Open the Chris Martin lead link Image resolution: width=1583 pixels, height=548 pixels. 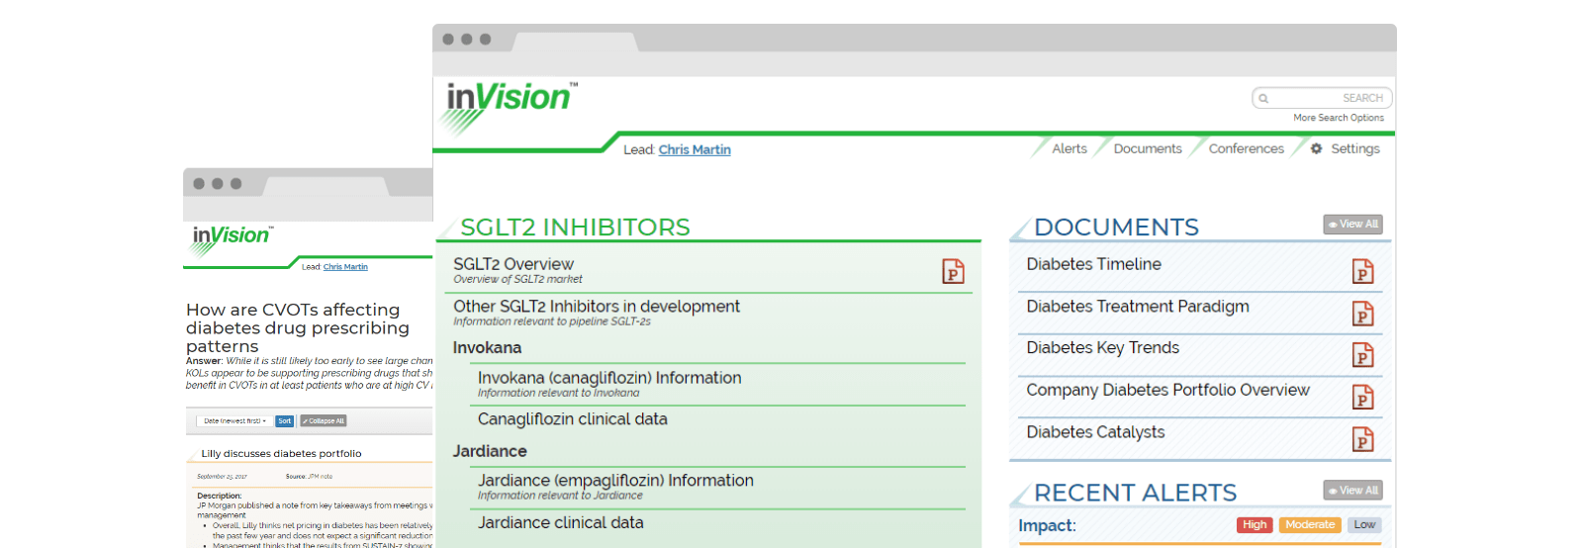(x=695, y=149)
